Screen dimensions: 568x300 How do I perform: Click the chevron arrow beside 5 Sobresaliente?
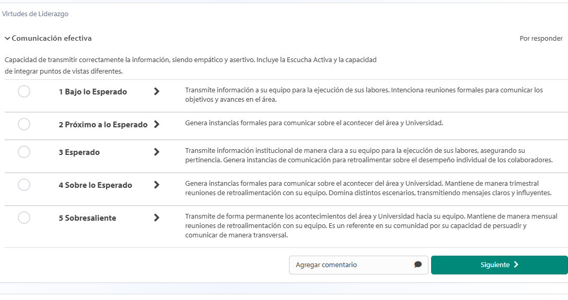coord(156,218)
